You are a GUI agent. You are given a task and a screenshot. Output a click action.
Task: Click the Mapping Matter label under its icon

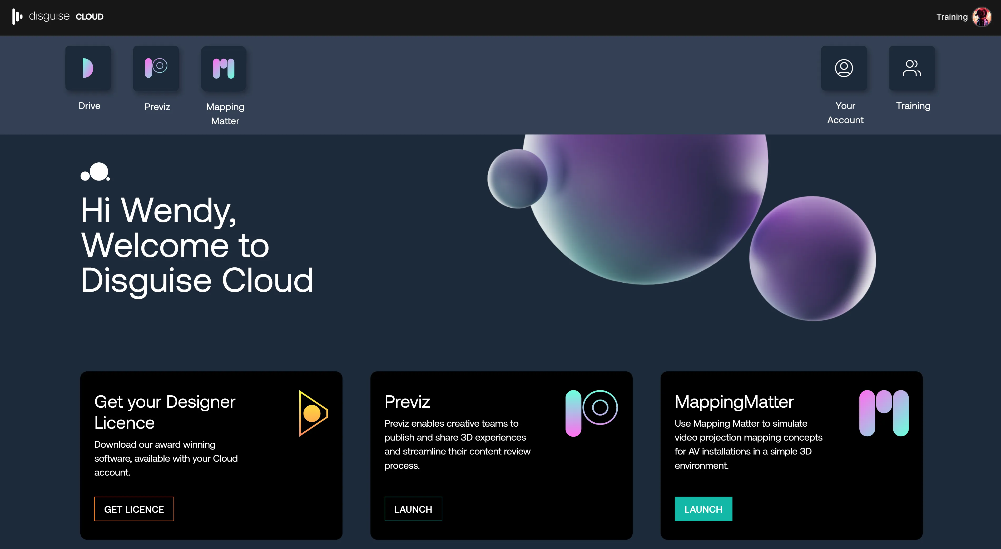(x=225, y=113)
